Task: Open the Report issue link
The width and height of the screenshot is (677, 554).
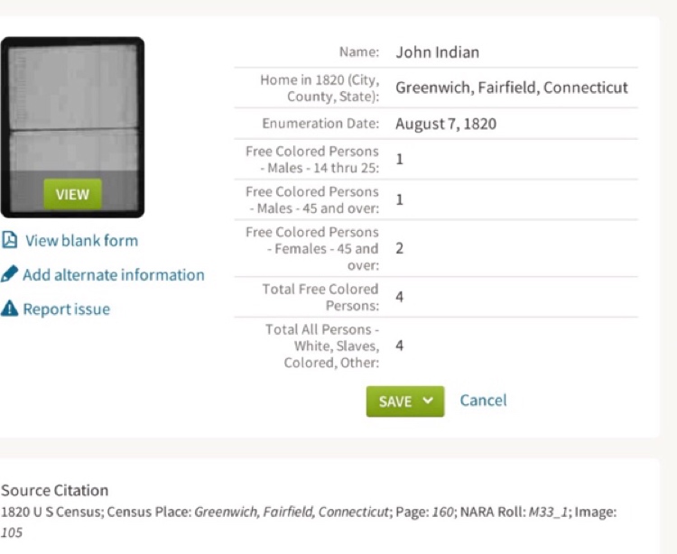Action: click(x=67, y=309)
